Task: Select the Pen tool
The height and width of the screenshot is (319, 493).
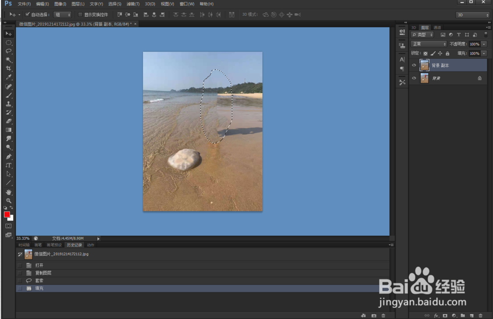Action: pos(8,157)
